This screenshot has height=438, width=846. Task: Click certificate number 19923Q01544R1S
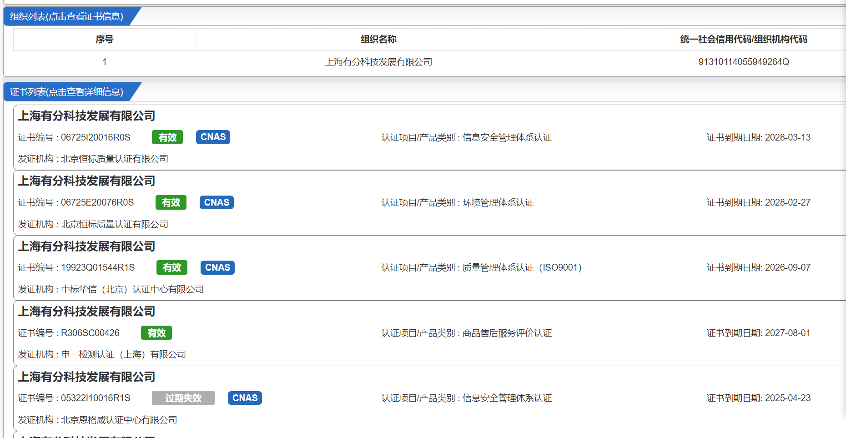98,267
